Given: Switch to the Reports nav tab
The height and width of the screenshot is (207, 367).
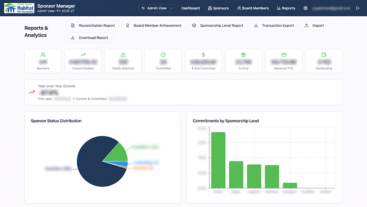Looking at the screenshot, I should tap(286, 8).
